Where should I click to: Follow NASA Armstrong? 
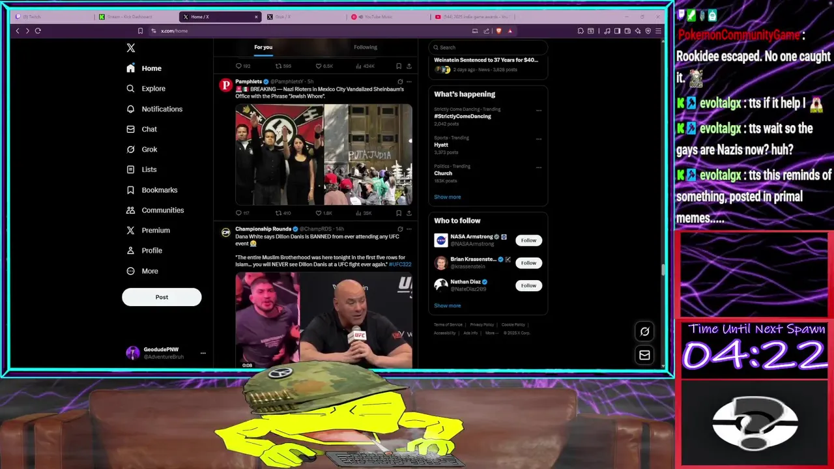tap(528, 240)
